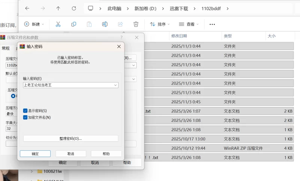The image size is (300, 181).
Task: Sort by 修改日期 column header
Action: (x=179, y=36)
